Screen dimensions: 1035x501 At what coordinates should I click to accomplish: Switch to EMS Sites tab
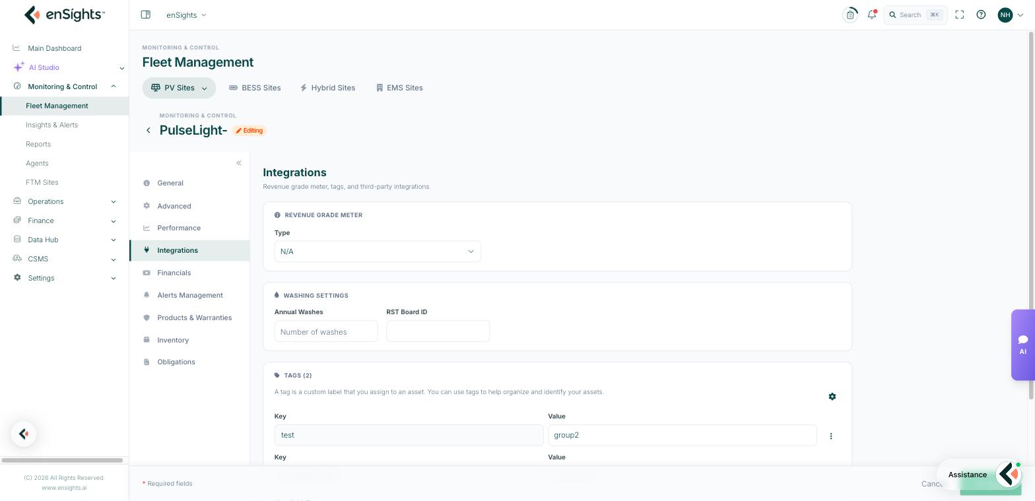[399, 88]
